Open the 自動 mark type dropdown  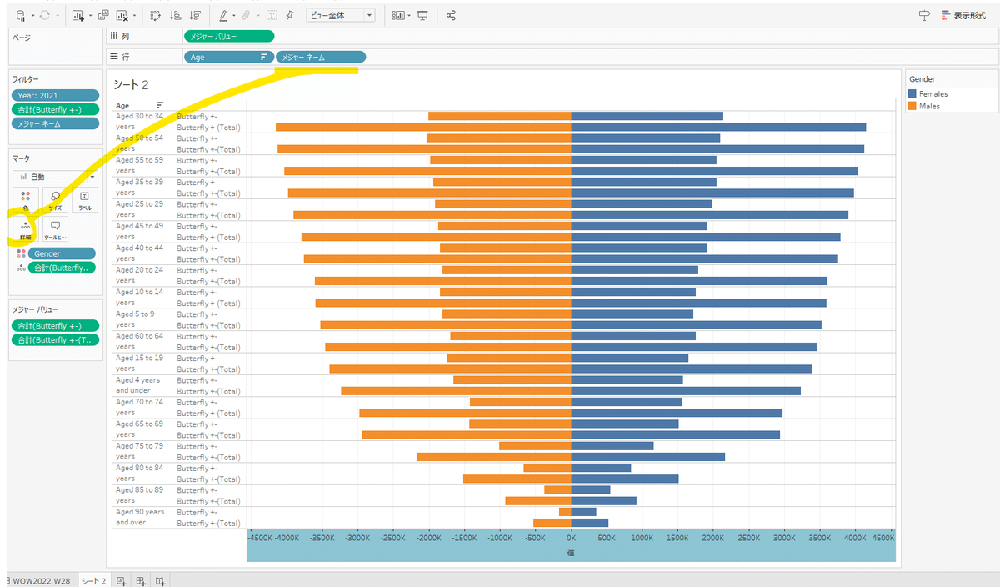[55, 177]
